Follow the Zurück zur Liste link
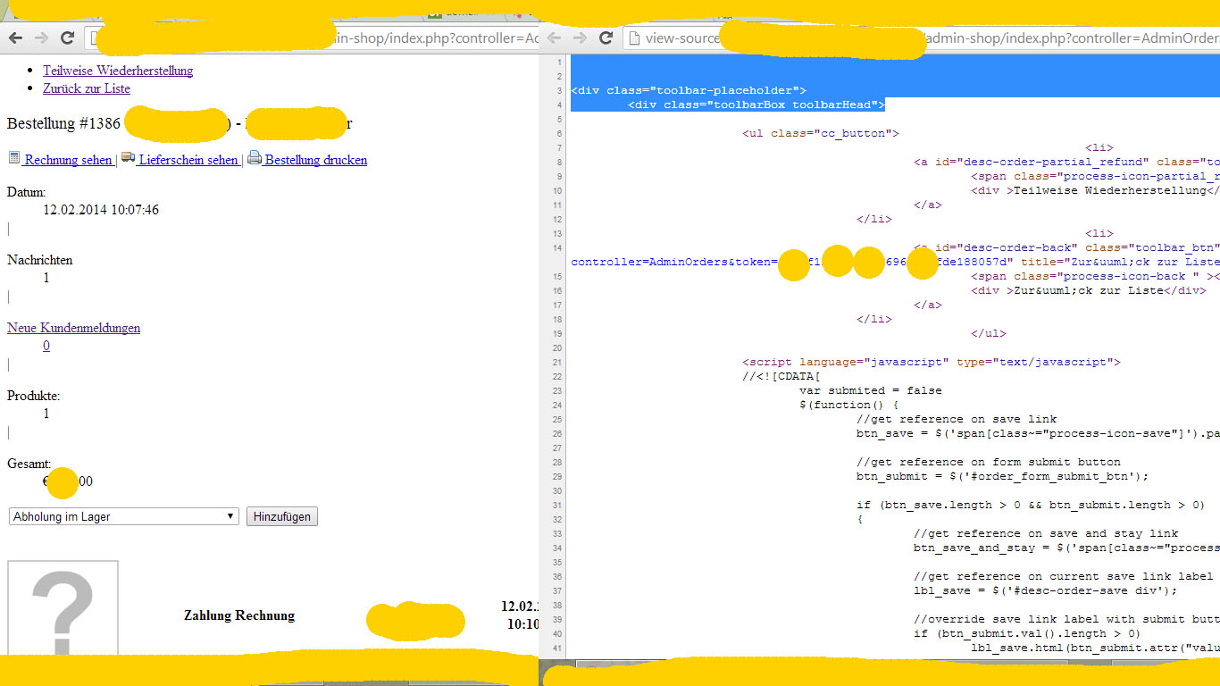This screenshot has height=686, width=1220. tap(87, 88)
